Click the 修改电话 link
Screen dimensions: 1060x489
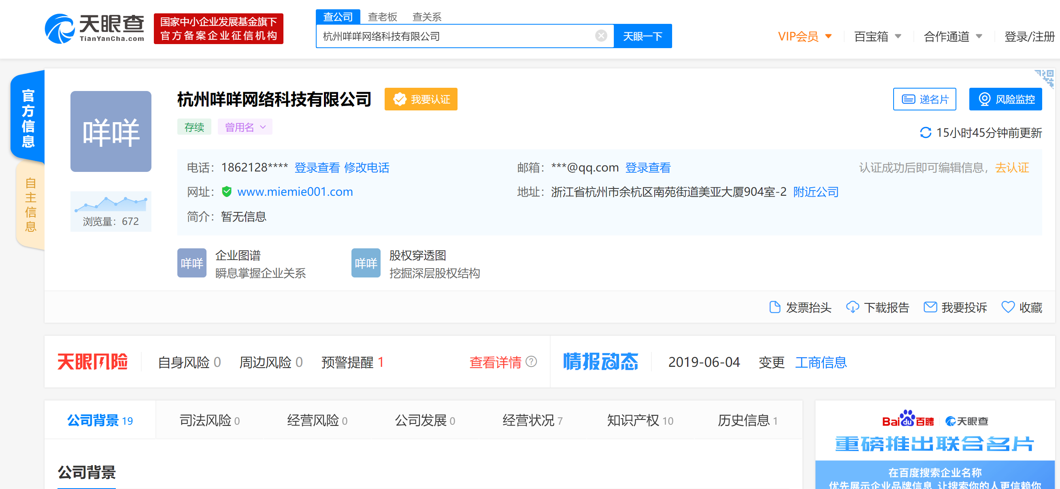(x=367, y=168)
